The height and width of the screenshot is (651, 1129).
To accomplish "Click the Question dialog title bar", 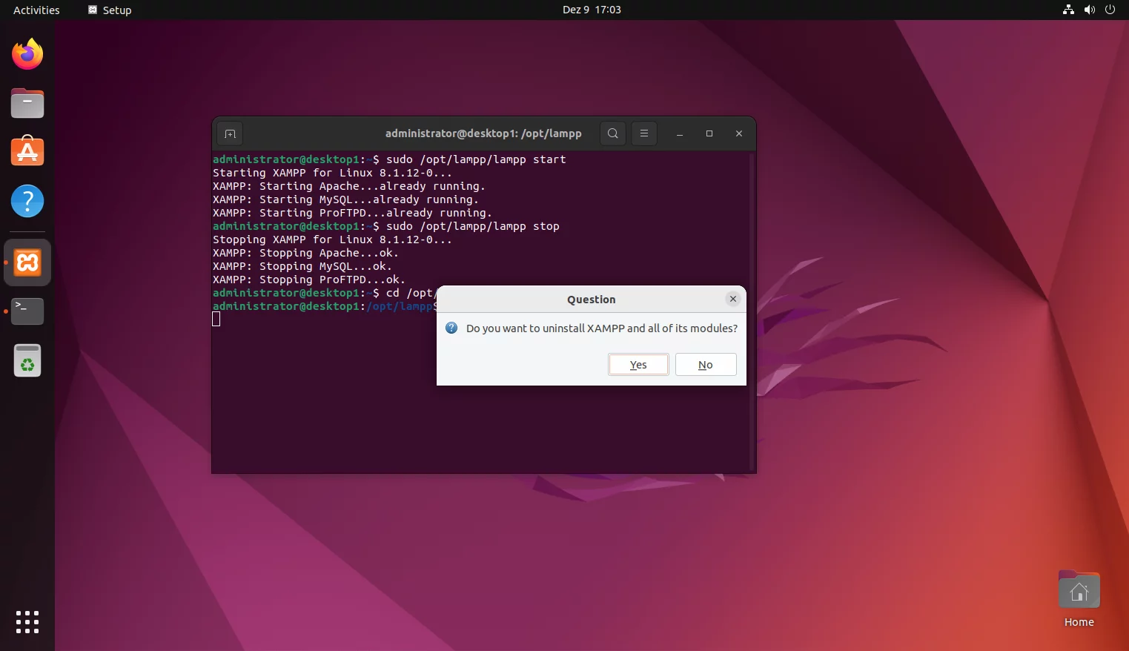I will (592, 299).
